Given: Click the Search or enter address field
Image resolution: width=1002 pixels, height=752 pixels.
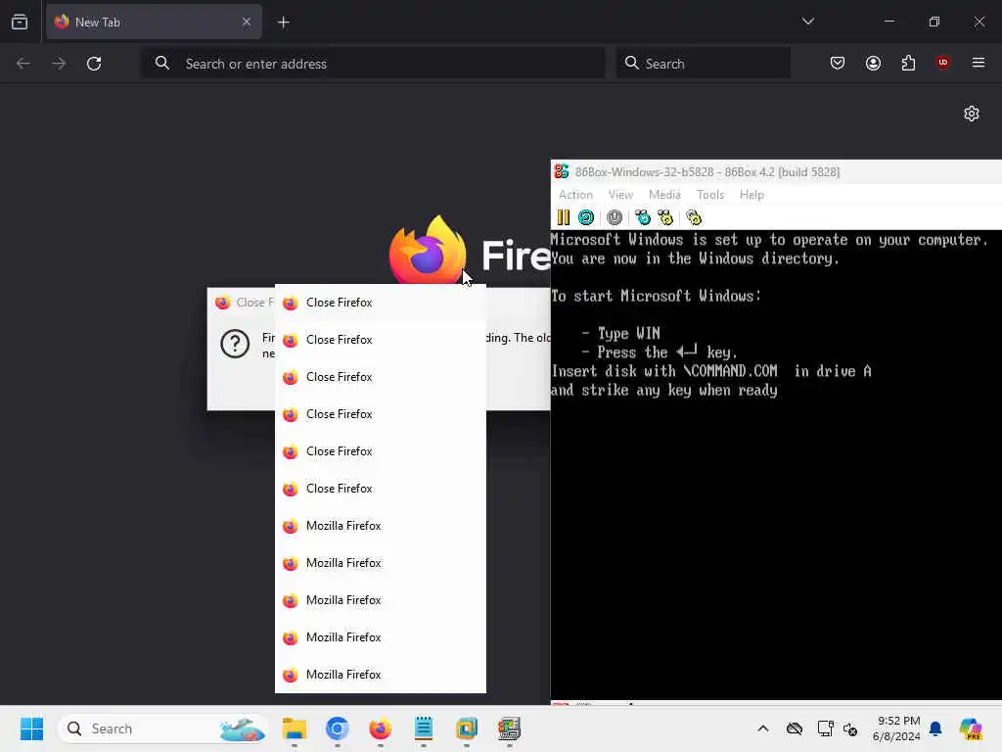Looking at the screenshot, I should [x=373, y=64].
